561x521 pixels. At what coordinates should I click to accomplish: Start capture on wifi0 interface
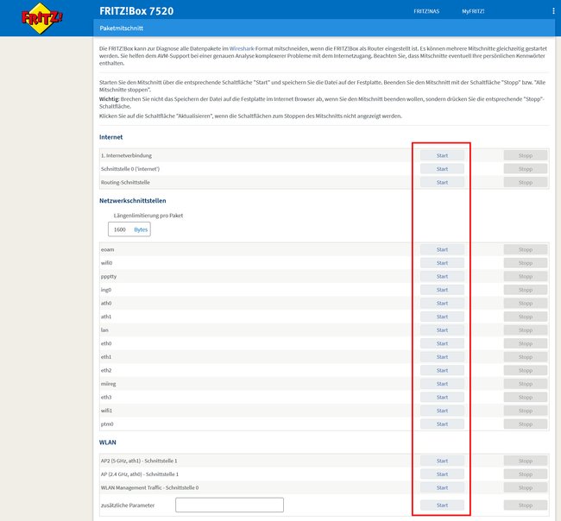coord(442,263)
